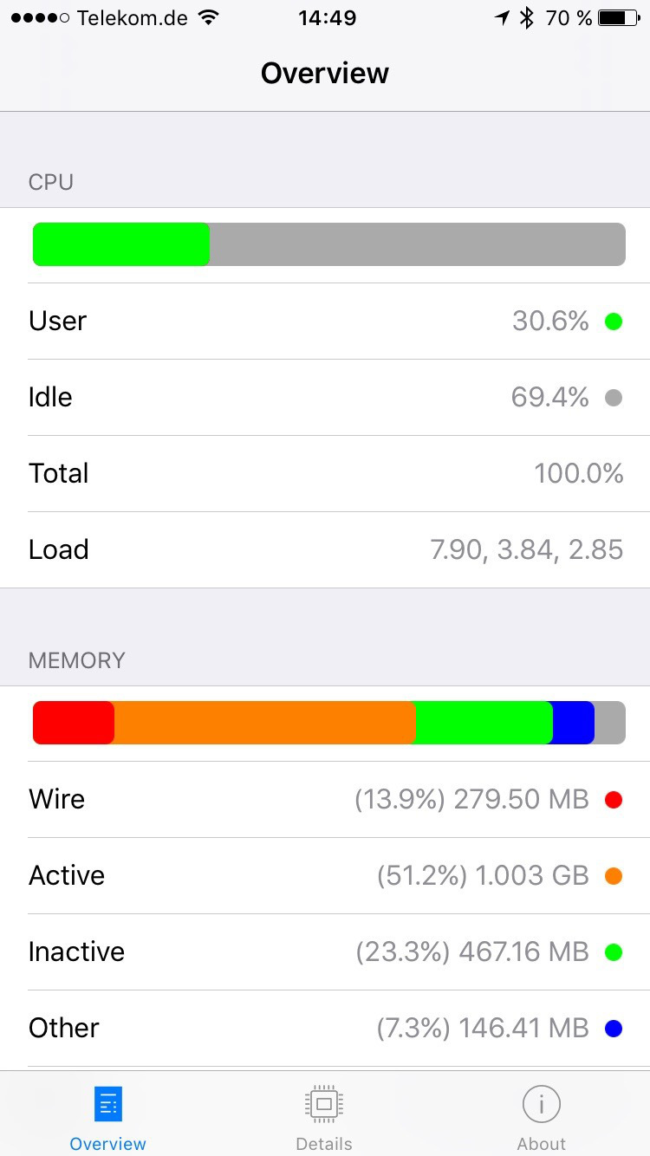This screenshot has height=1156, width=650.
Task: Tap the orange segment of memory bar
Action: [264, 723]
